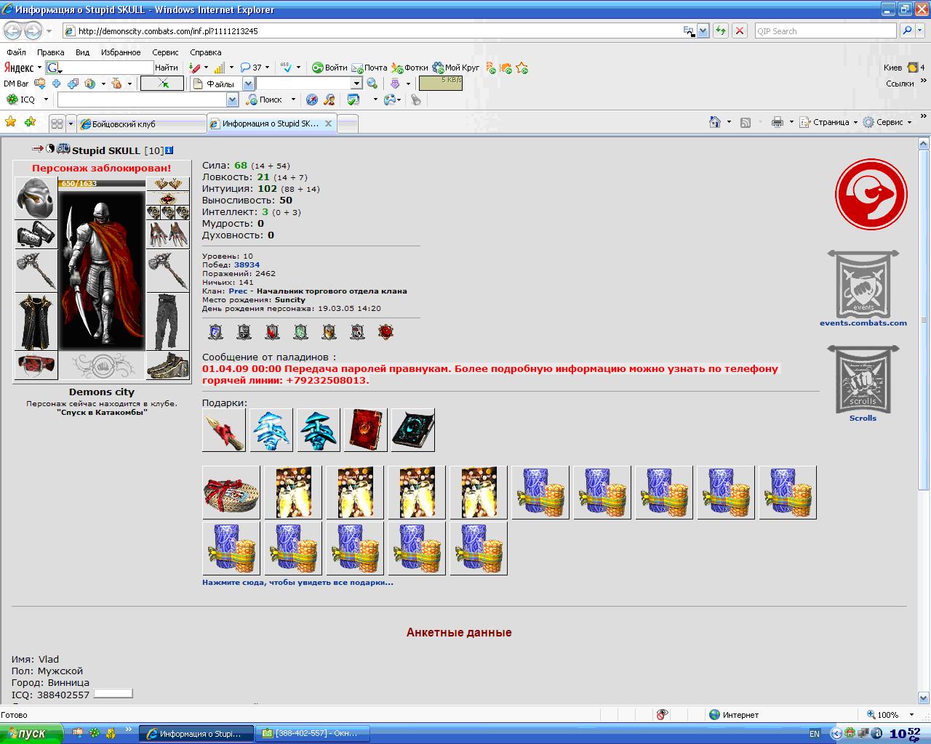Image resolution: width=931 pixels, height=744 pixels.
Task: Open the Файлы combo box dropdown
Action: tap(248, 84)
